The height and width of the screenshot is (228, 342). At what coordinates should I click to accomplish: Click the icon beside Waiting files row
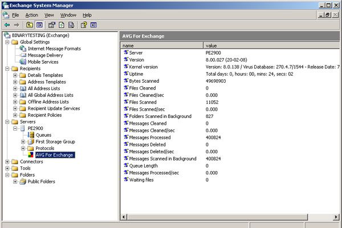coord(126,180)
